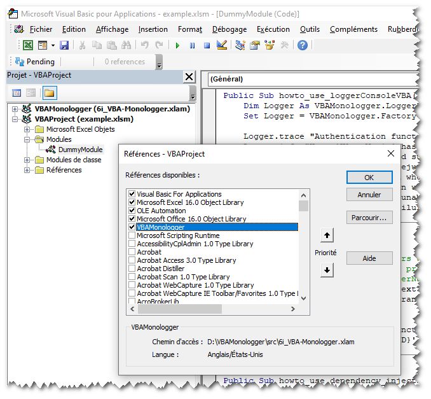Click the Copy toolbar icon

97,45
